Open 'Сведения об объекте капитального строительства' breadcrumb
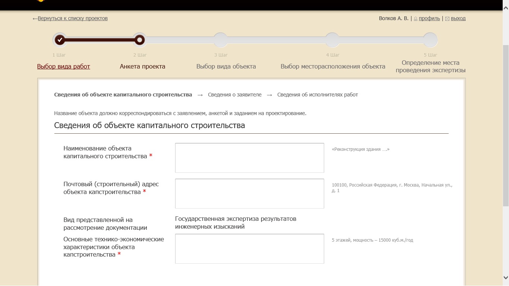 [123, 95]
